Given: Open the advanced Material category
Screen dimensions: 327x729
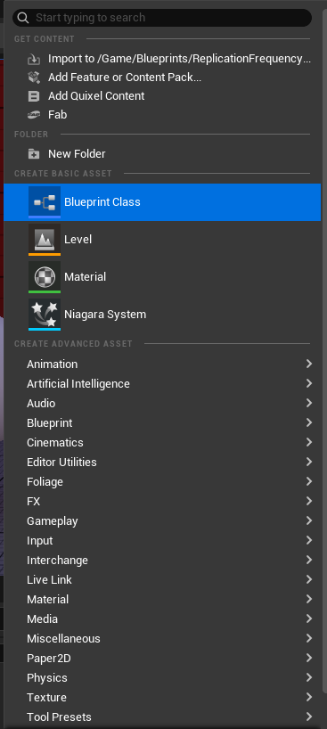Looking at the screenshot, I should pos(162,599).
